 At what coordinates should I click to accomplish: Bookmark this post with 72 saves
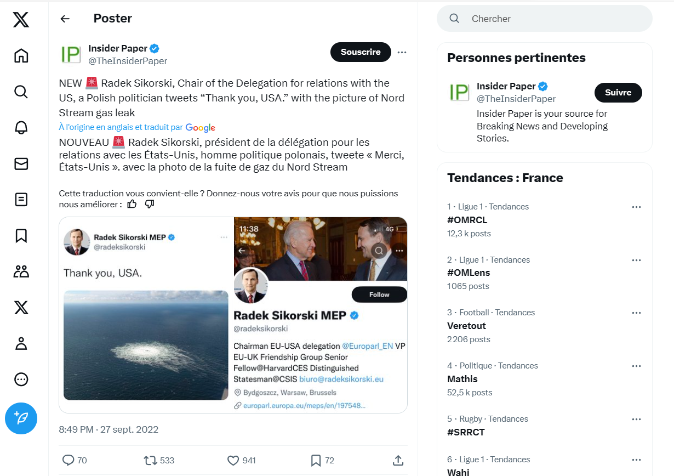[x=316, y=460]
